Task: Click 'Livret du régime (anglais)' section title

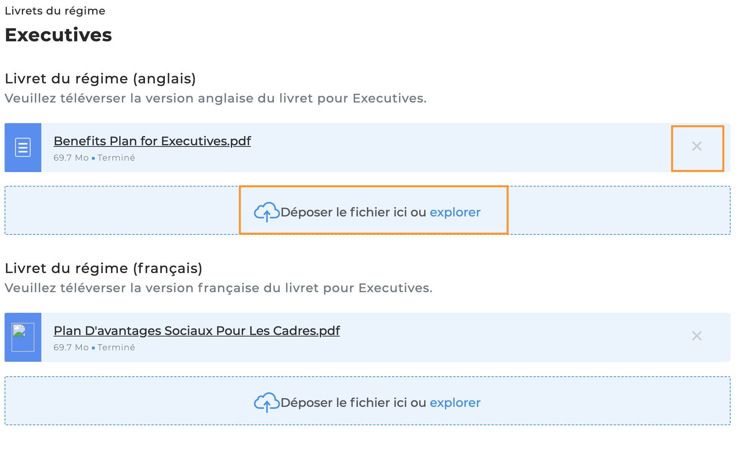Action: click(100, 79)
